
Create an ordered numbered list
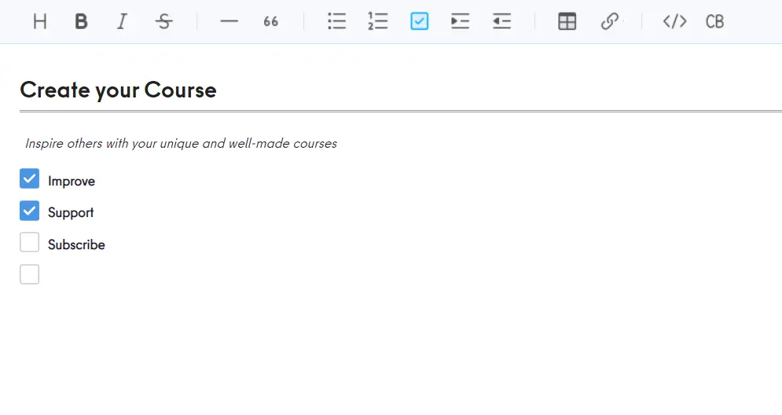pos(378,22)
